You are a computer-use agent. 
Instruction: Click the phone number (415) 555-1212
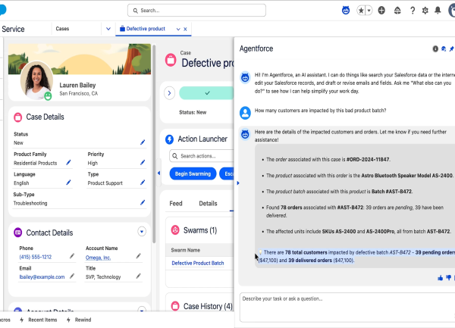tap(36, 257)
